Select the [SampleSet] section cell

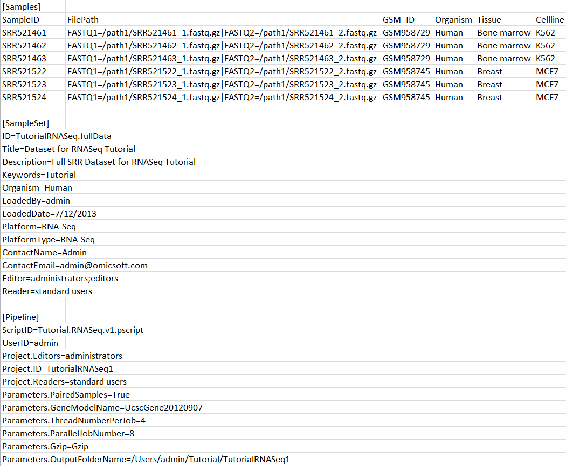(33, 123)
